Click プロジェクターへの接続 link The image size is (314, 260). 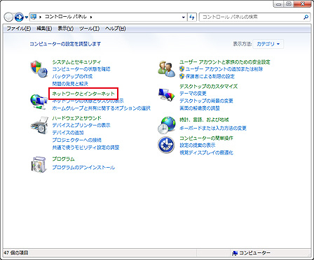tap(76, 140)
